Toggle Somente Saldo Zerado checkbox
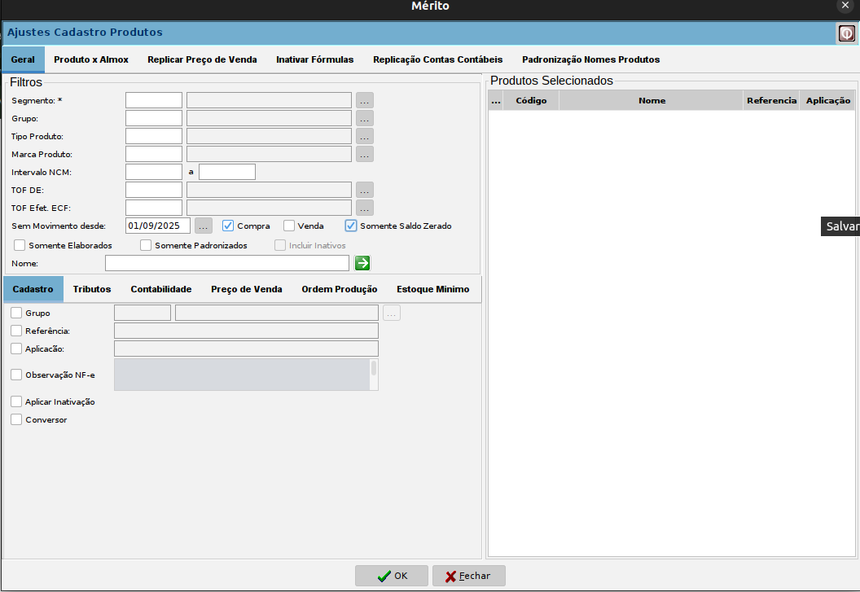Viewport: 860px width, 592px height. pos(351,226)
